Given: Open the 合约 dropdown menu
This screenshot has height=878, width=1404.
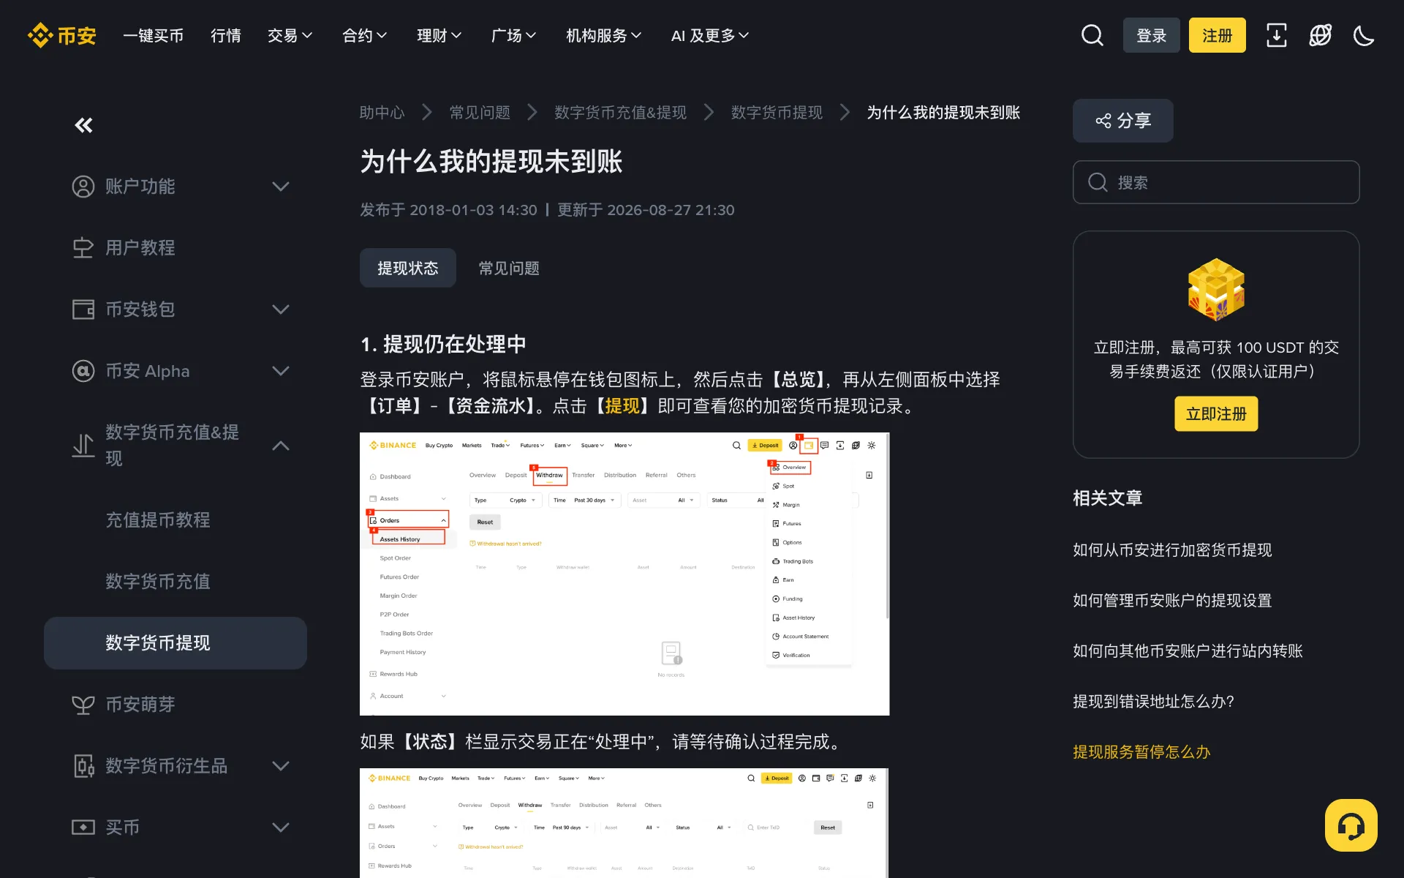Looking at the screenshot, I should [x=364, y=35].
